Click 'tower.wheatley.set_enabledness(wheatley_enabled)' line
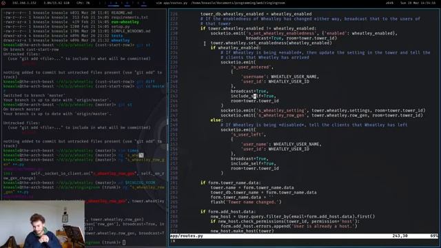This screenshot has width=441, height=248. pos(271,43)
